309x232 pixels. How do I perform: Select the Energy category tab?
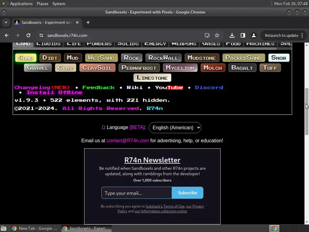click(155, 44)
